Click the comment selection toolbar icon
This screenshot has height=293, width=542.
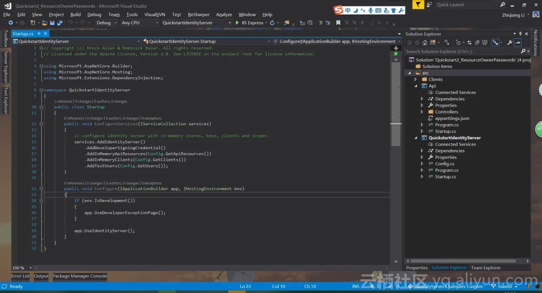point(321,23)
